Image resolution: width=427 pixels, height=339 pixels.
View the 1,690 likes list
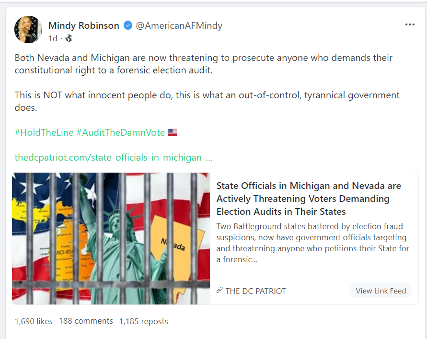(x=34, y=321)
